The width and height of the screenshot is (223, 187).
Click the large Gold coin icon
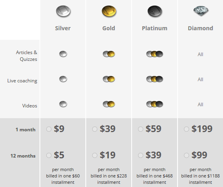(109, 11)
